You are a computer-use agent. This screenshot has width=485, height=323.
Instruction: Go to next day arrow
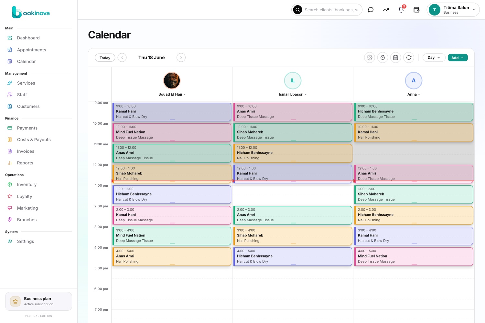pos(181,57)
